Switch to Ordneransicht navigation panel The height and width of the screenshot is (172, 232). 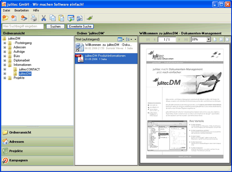click(x=38, y=132)
